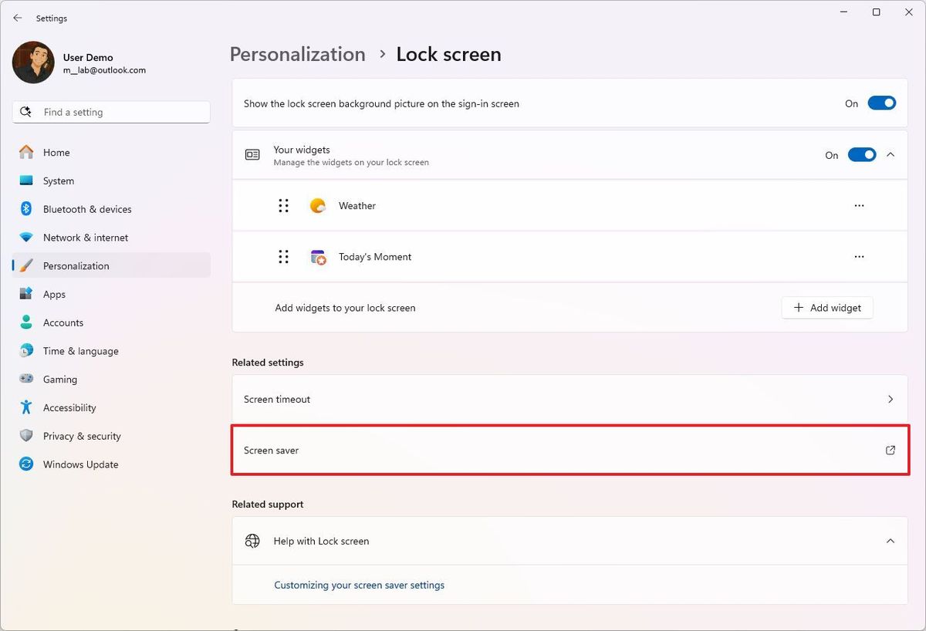Open more options for the Weather widget
This screenshot has width=926, height=631.
pos(859,205)
